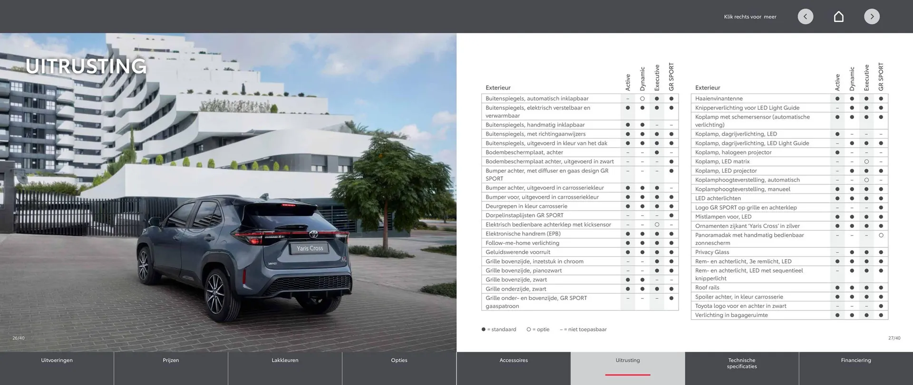
Task: Click left table GR SPORT column header
Action: [x=671, y=77]
